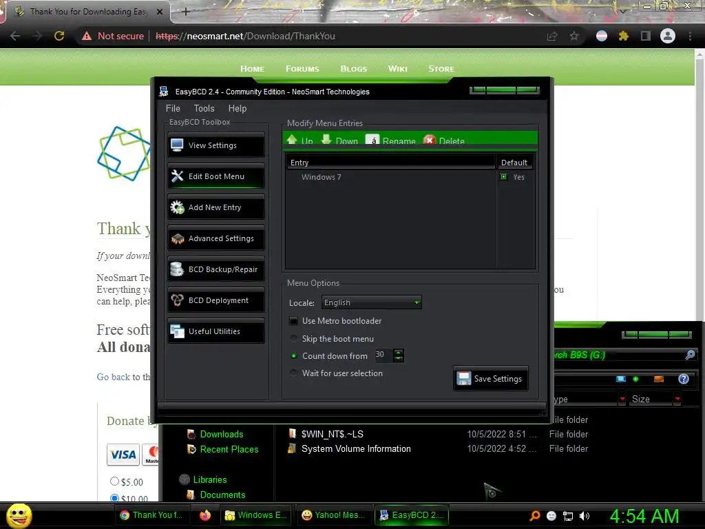Screen dimensions: 705x529
Task: Click the Explorer help question icon
Action: pyautogui.click(x=684, y=379)
